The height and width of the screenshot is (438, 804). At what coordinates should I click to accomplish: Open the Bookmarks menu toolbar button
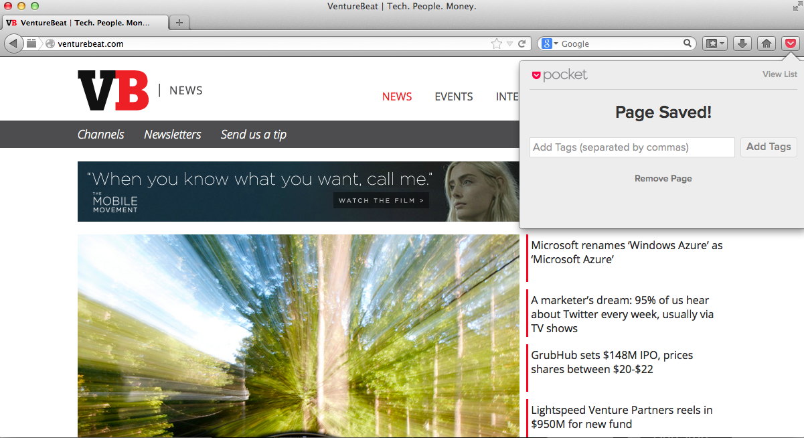pyautogui.click(x=714, y=44)
